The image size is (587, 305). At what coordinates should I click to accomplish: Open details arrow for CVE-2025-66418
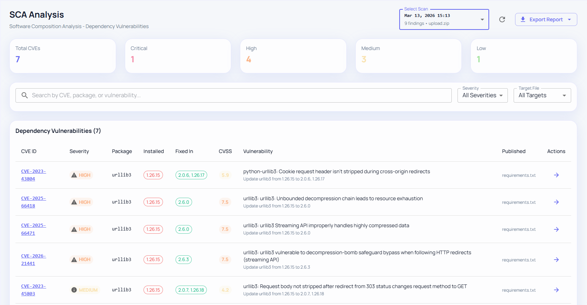[556, 202]
